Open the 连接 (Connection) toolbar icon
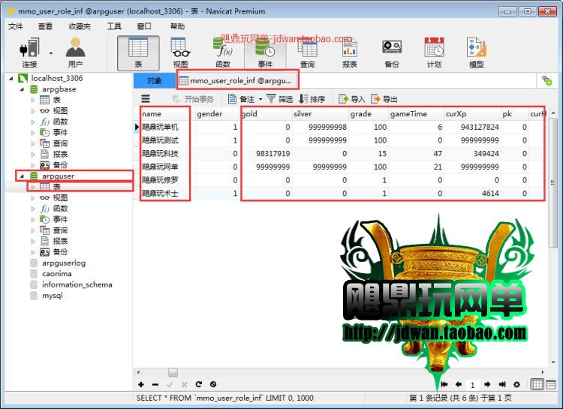The image size is (563, 409). [x=29, y=52]
